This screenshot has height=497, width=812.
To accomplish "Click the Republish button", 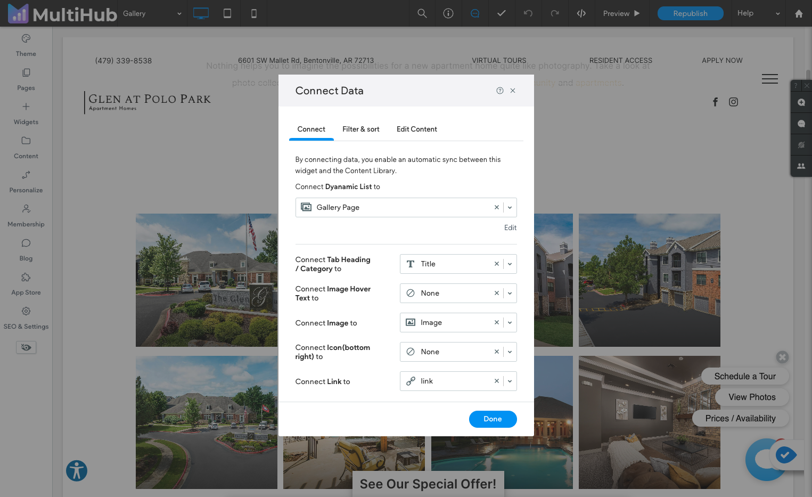I will coord(691,13).
